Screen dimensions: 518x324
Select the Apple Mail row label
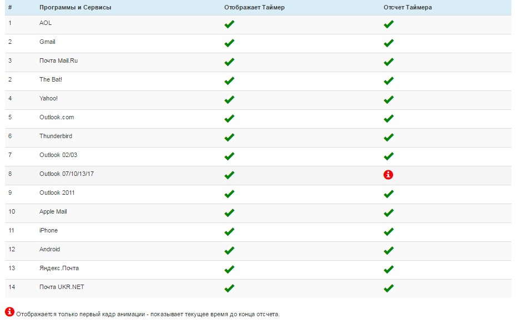point(53,211)
